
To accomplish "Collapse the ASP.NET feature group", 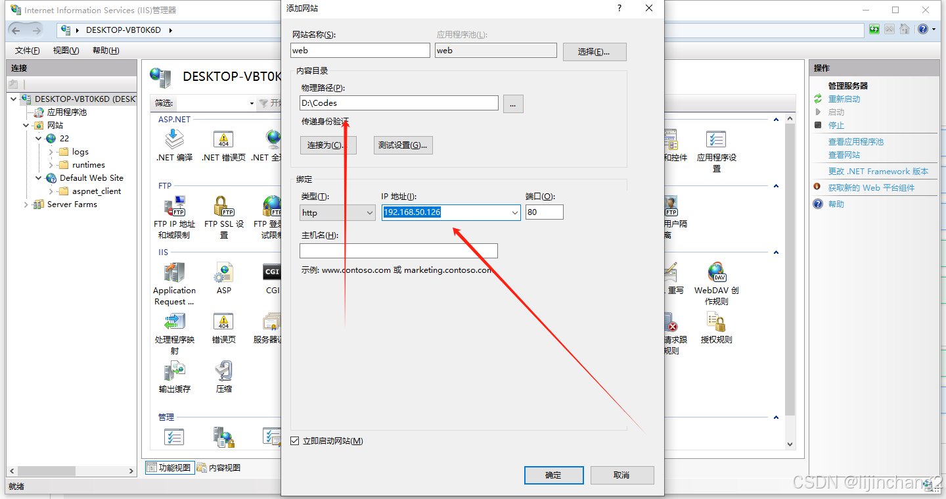I will [776, 120].
